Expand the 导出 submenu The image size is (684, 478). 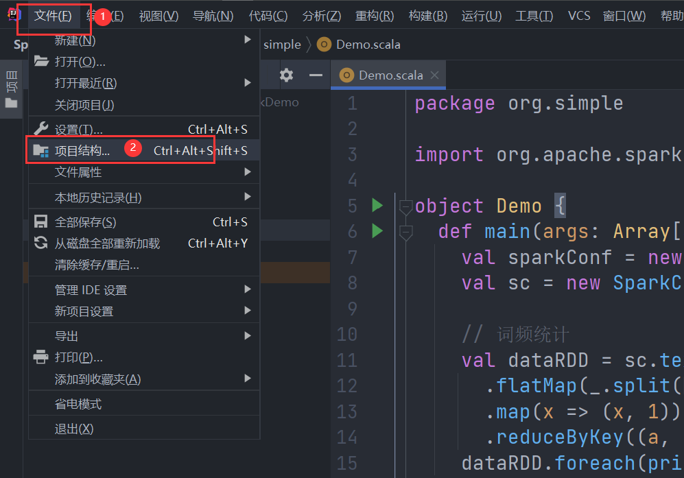[x=144, y=336]
